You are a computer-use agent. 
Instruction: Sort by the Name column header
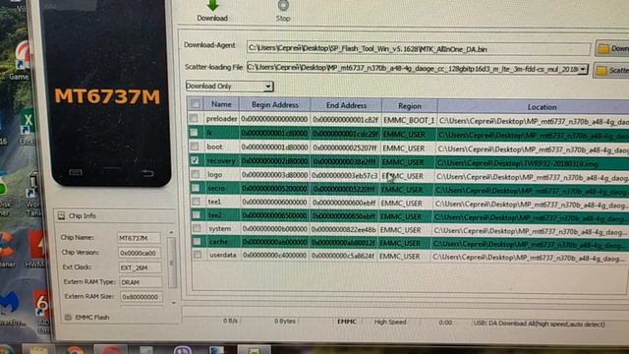point(221,104)
